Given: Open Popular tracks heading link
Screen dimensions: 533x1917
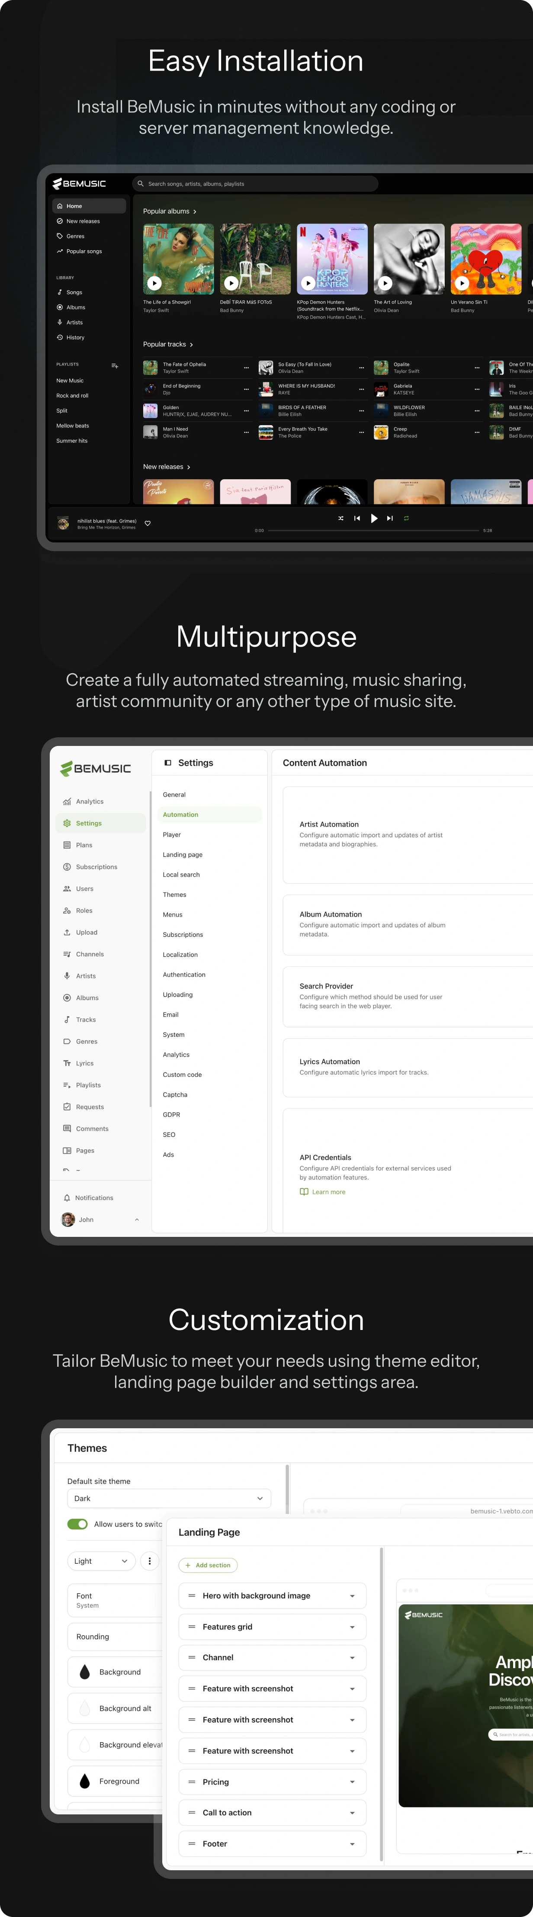Looking at the screenshot, I should coord(168,345).
